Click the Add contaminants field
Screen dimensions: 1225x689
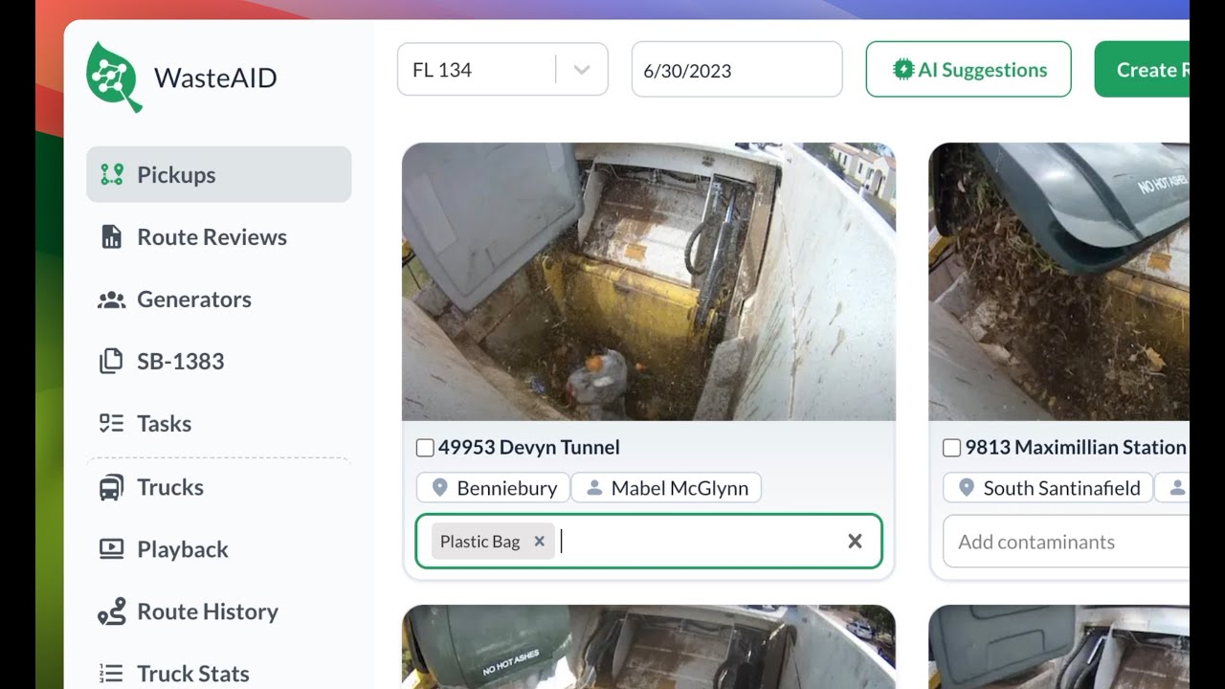click(1066, 542)
